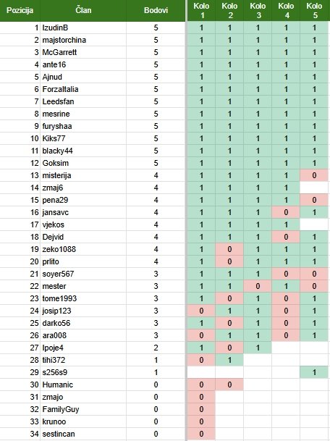This screenshot has height=441, width=330.
Task: Click soyer567's Bodovi value cell
Action: [x=156, y=274]
